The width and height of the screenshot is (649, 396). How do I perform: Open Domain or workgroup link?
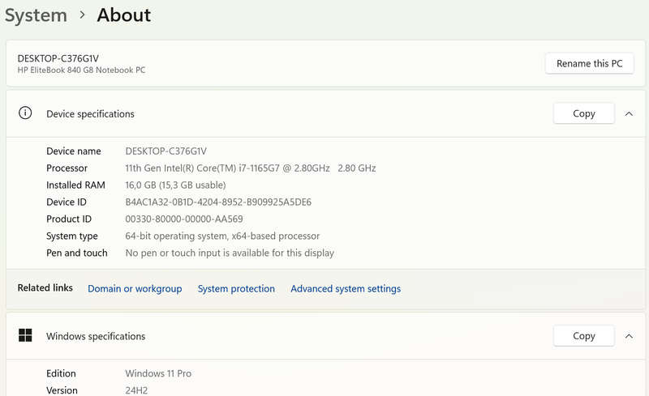[x=135, y=288]
